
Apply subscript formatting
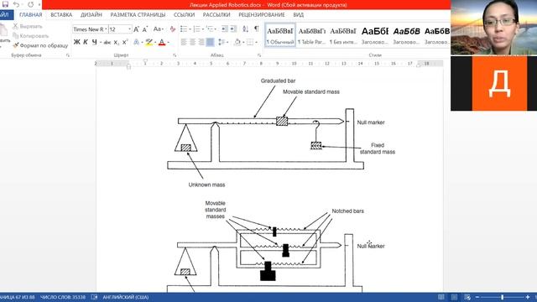117,42
